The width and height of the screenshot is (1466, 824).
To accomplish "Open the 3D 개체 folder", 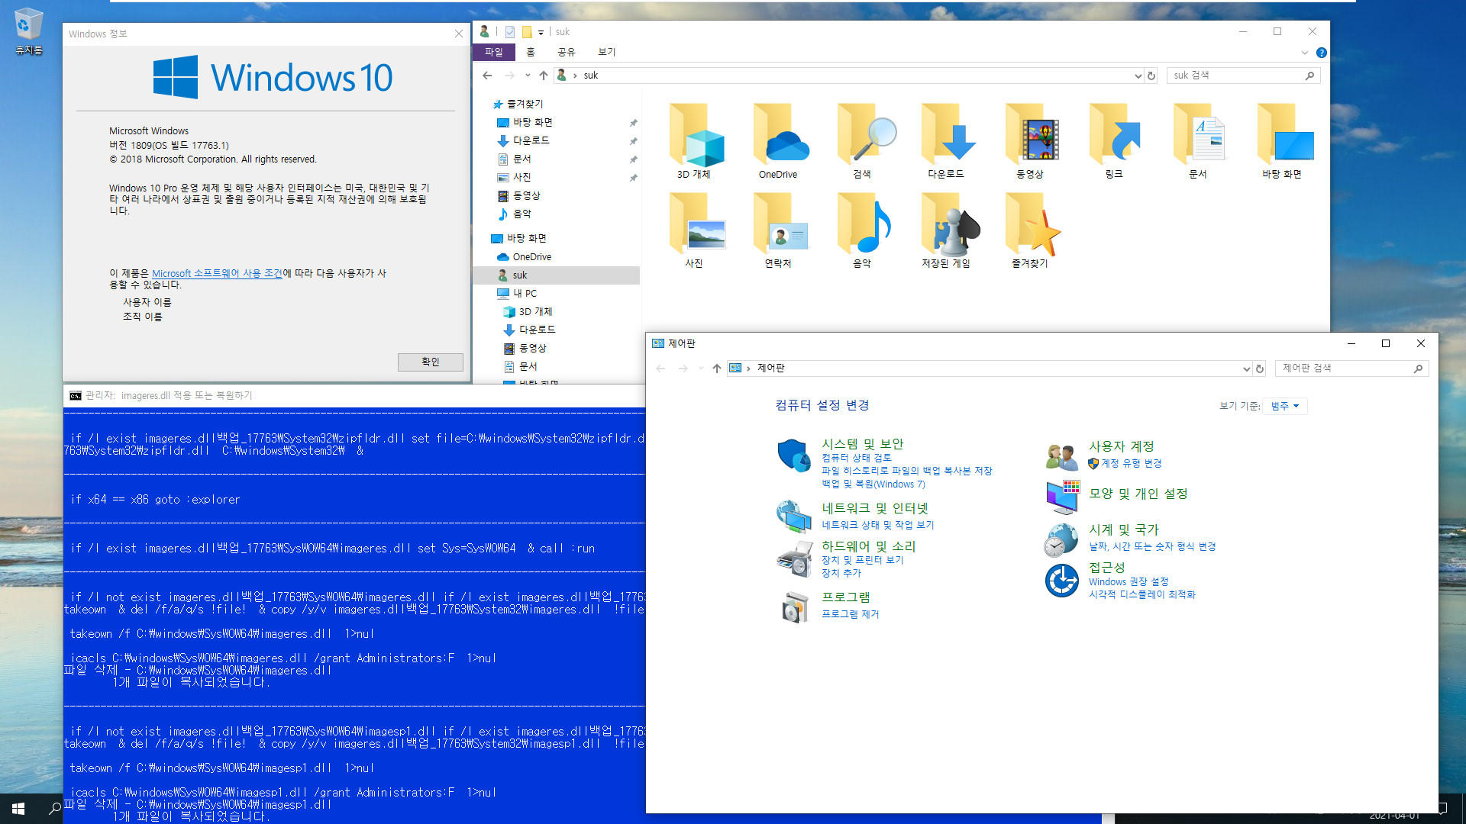I will tap(694, 141).
